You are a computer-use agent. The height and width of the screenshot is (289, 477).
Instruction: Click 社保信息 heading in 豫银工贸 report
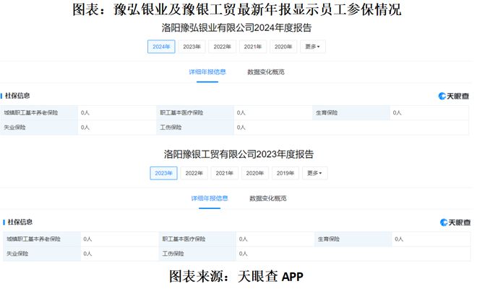[20, 222]
